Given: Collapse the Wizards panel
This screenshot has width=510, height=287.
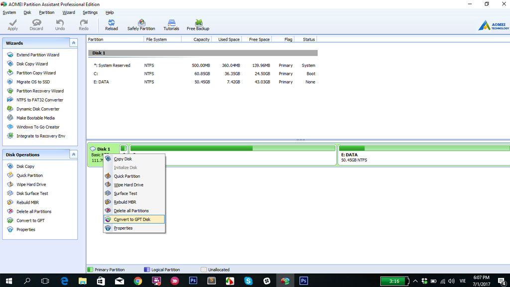Looking at the screenshot, I should (74, 43).
